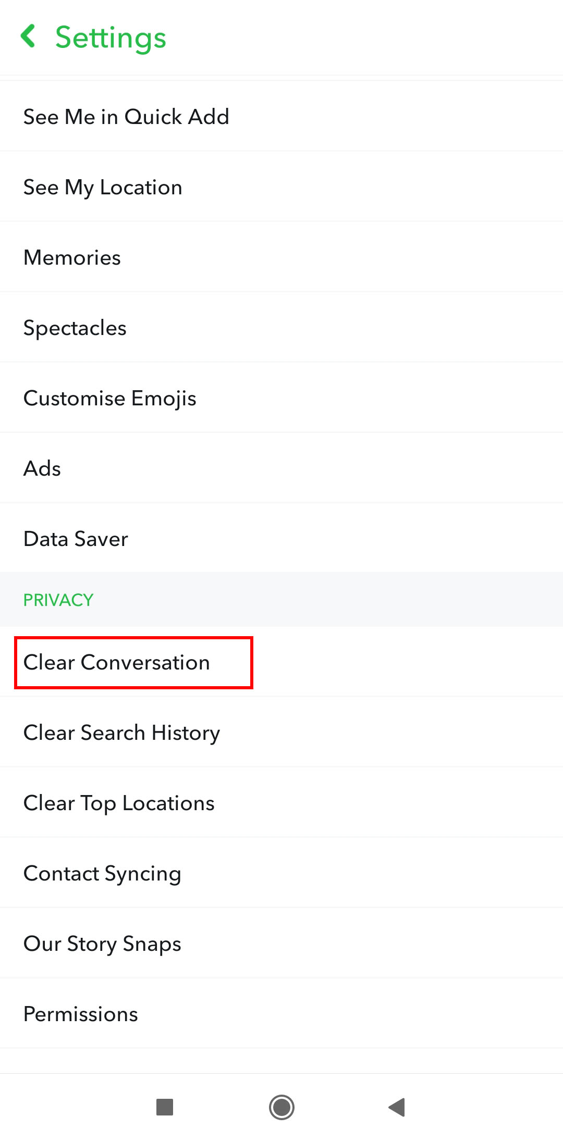The width and height of the screenshot is (563, 1141).
Task: Tap the green back arrow icon
Action: click(28, 36)
